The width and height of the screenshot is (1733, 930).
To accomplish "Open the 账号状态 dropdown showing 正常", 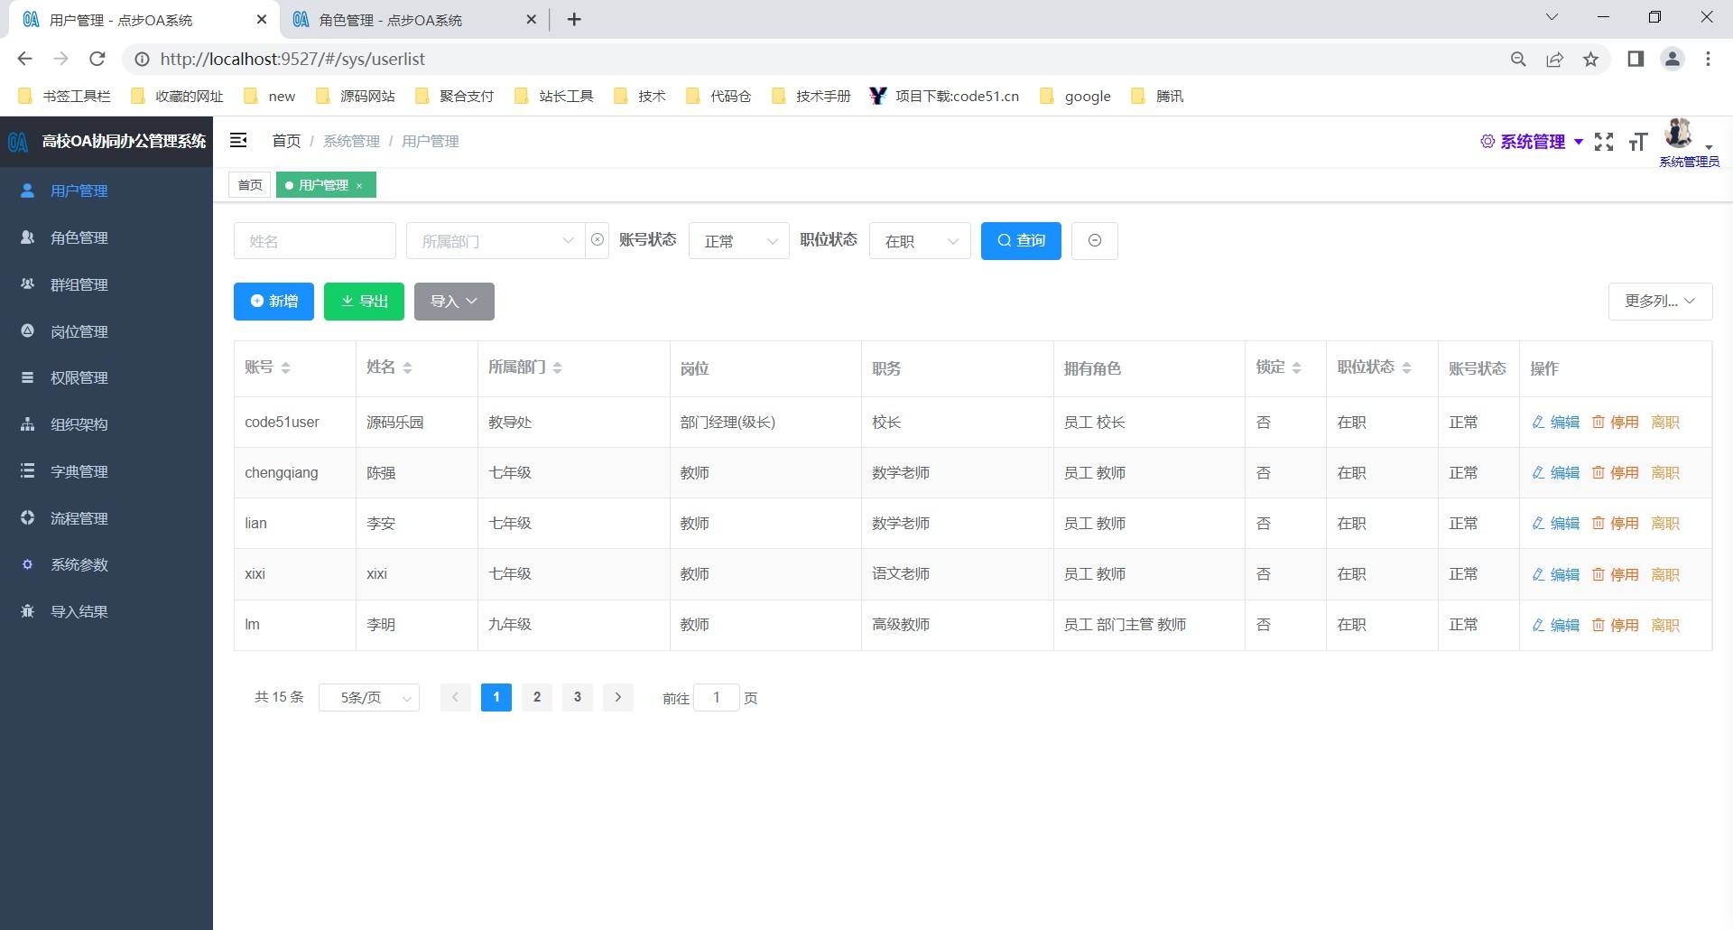I will coord(739,241).
